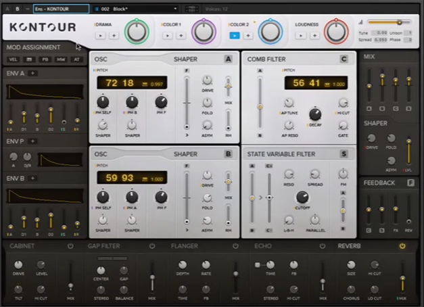Click the State Variable Filter RESO knob
This screenshot has height=307, width=424.
(x=289, y=174)
